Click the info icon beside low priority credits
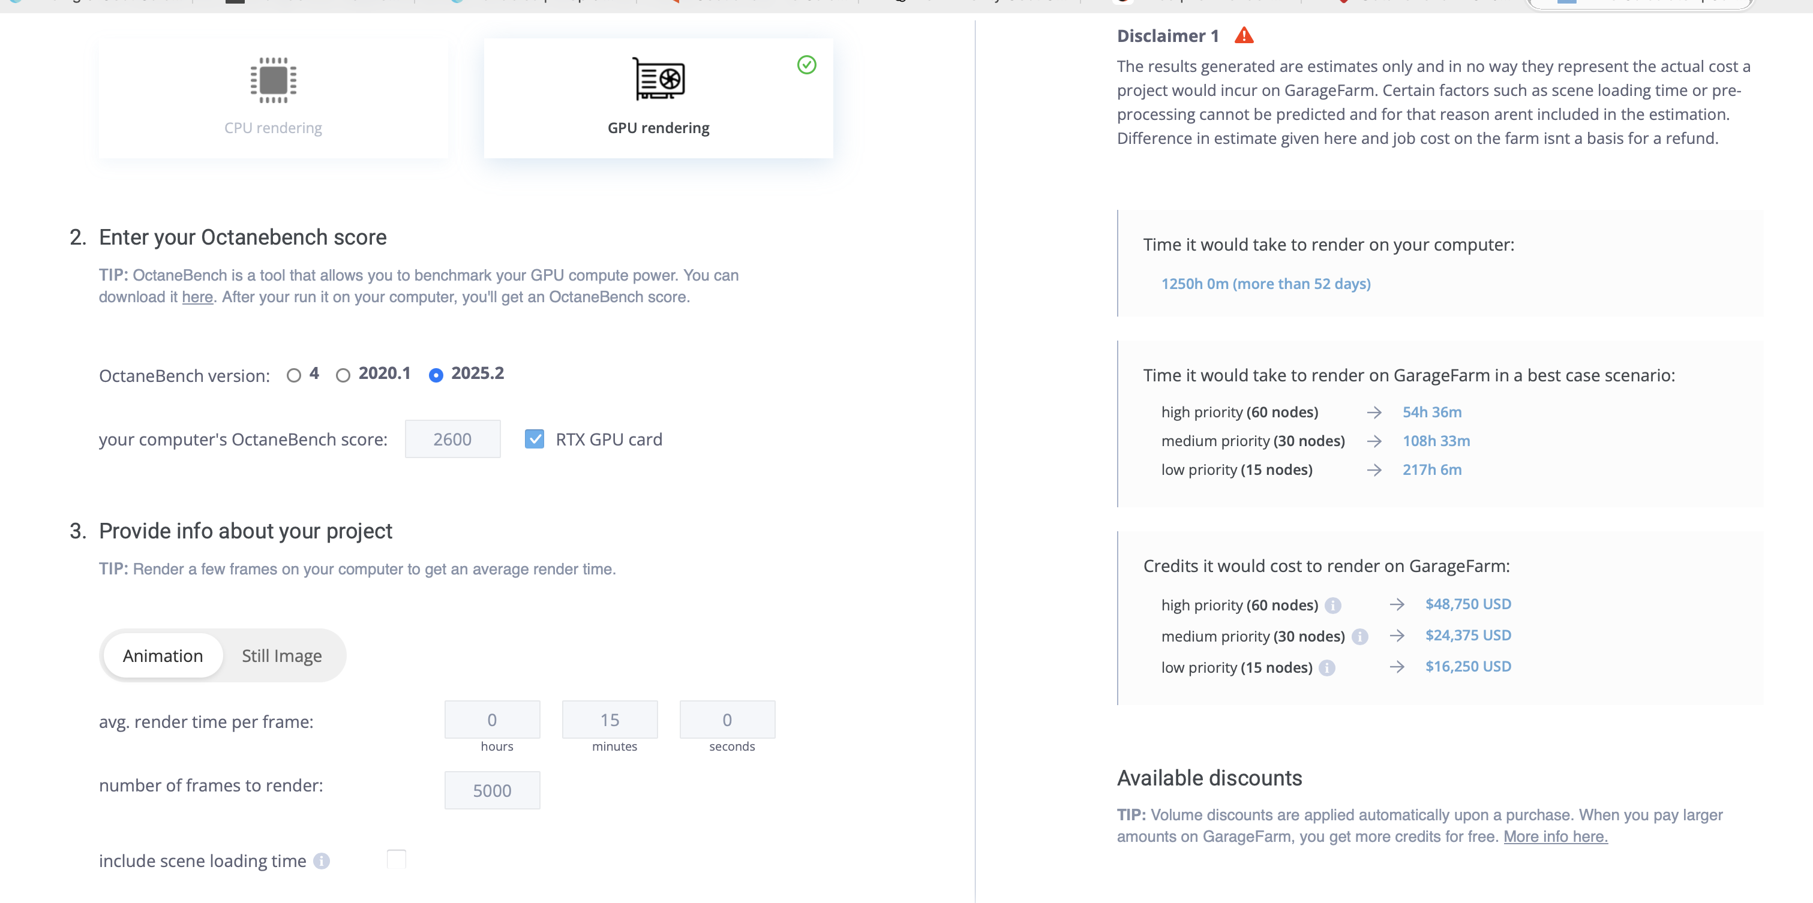Viewport: 1813px width, 903px height. [1326, 667]
